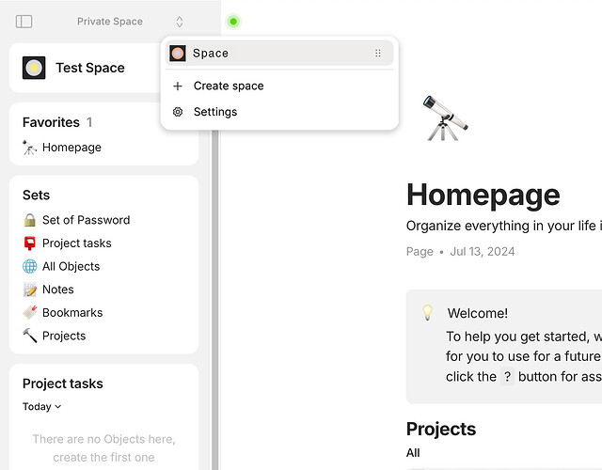
Task: Click the Space drag handle dots
Action: (378, 53)
